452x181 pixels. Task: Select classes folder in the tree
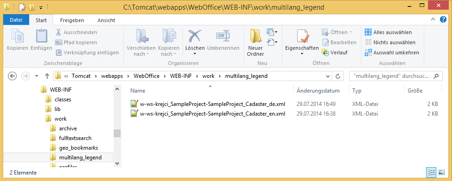[x=58, y=99]
